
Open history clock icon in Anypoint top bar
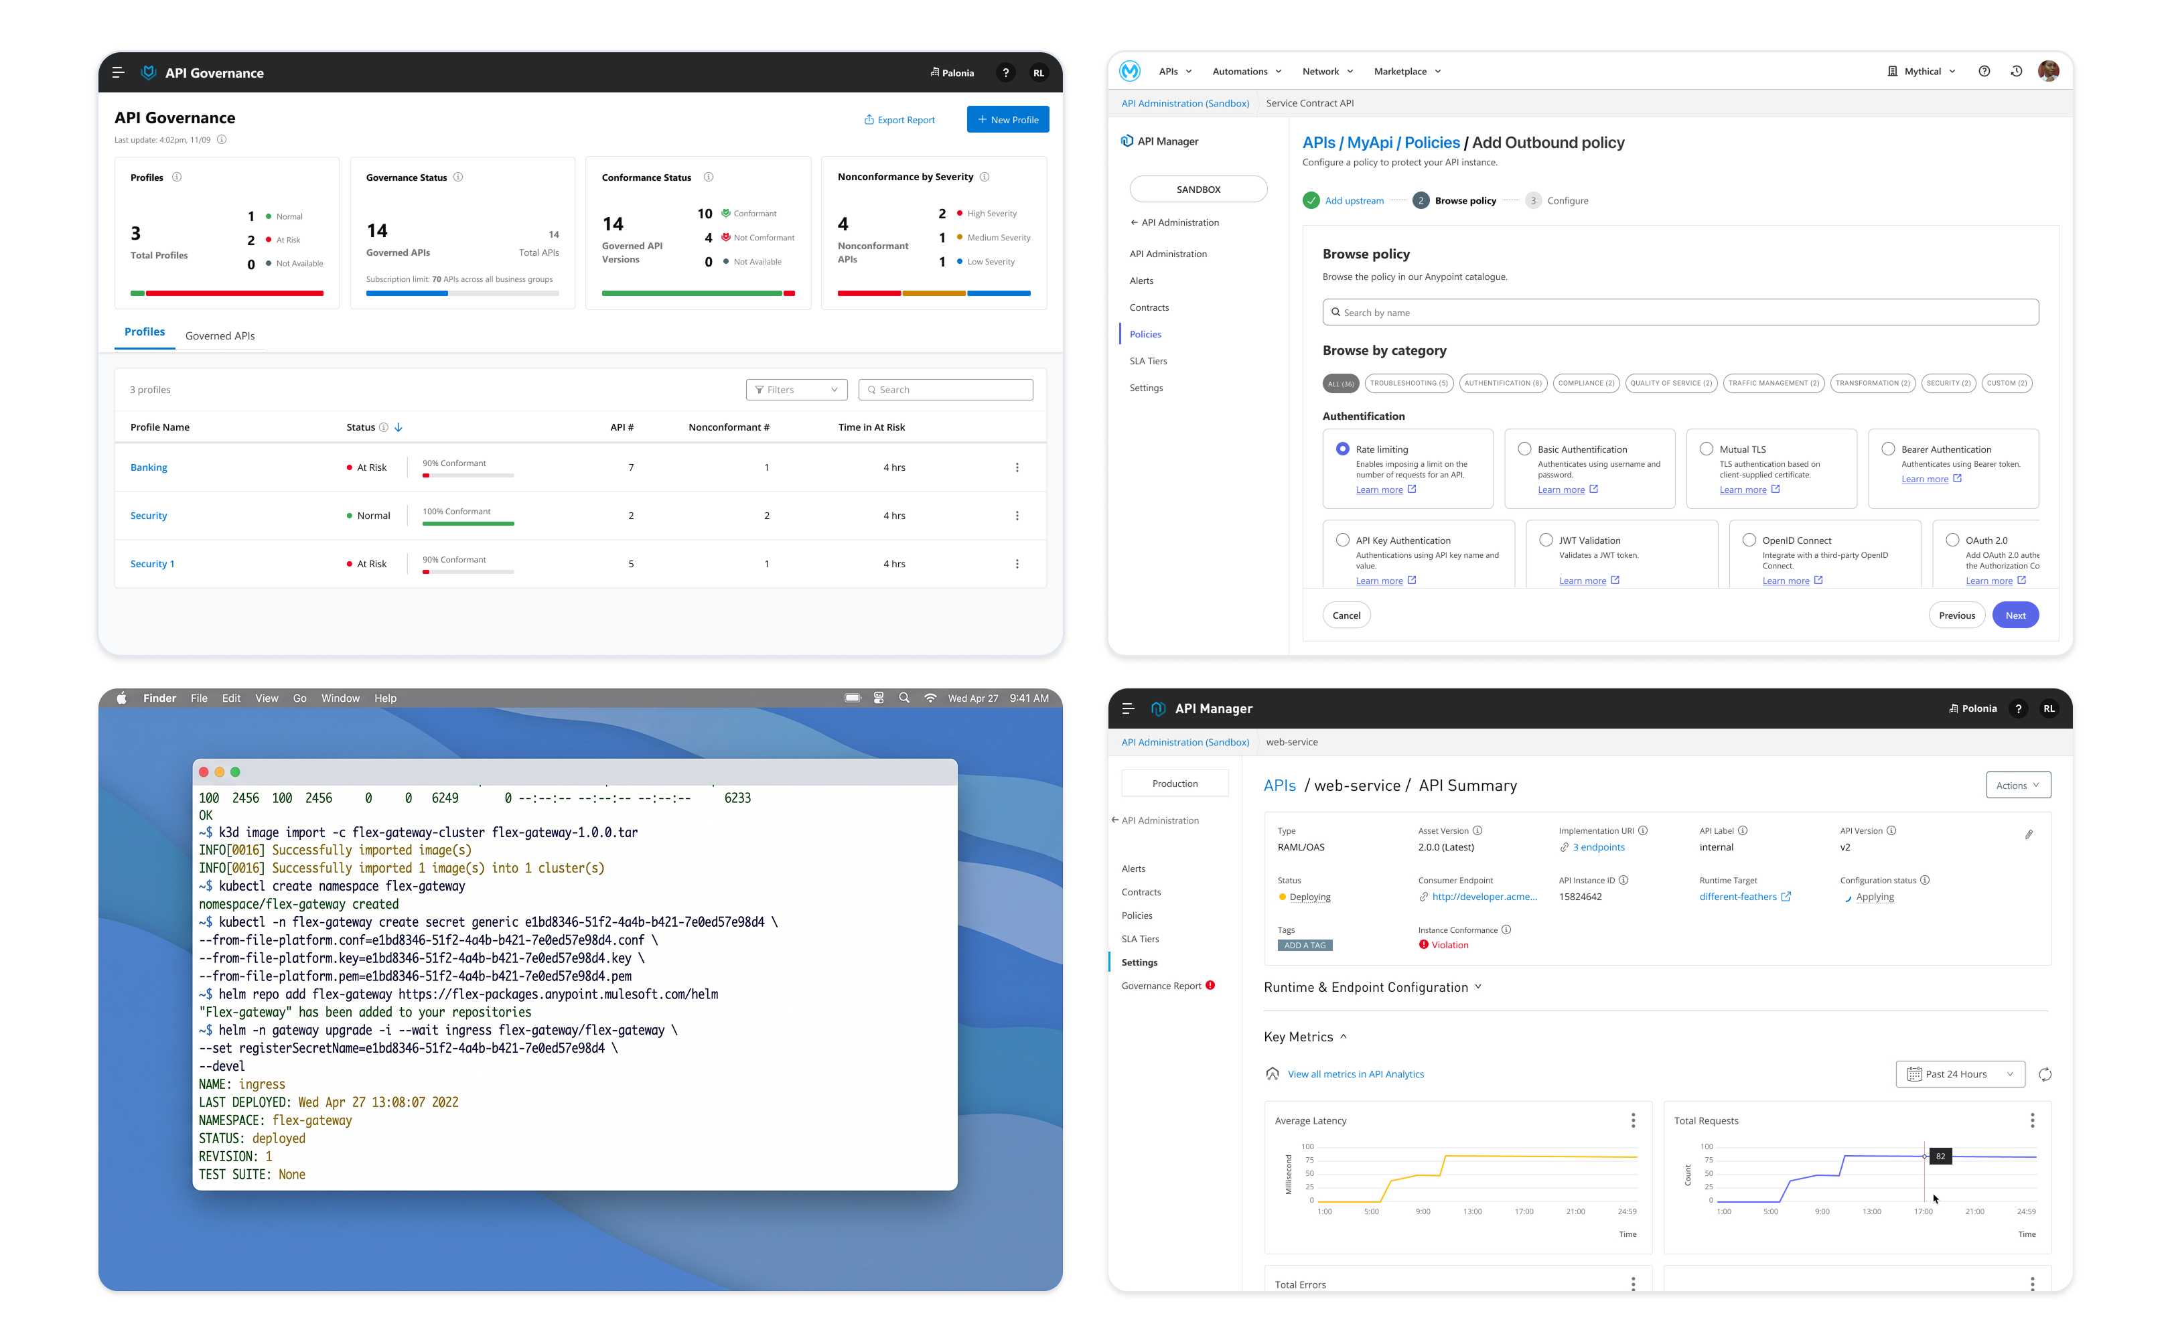2016,71
